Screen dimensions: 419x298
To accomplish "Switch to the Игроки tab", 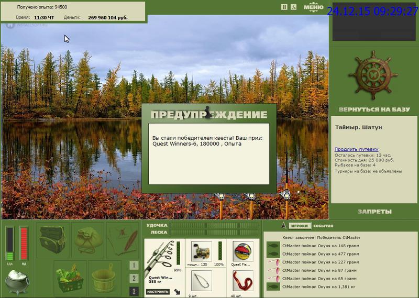I will [300, 226].
